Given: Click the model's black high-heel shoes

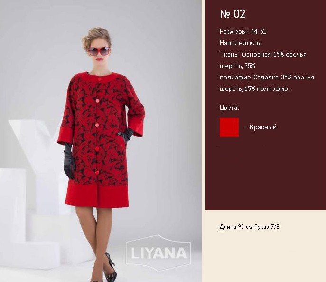Looking at the screenshot, I should [110, 269].
